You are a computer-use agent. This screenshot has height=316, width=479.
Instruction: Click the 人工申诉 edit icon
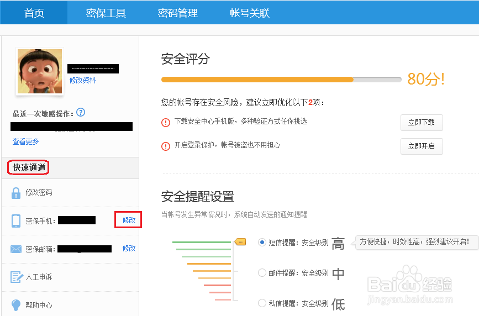16,277
